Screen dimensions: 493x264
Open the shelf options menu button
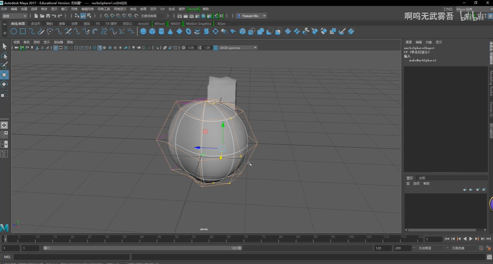click(x=4, y=32)
